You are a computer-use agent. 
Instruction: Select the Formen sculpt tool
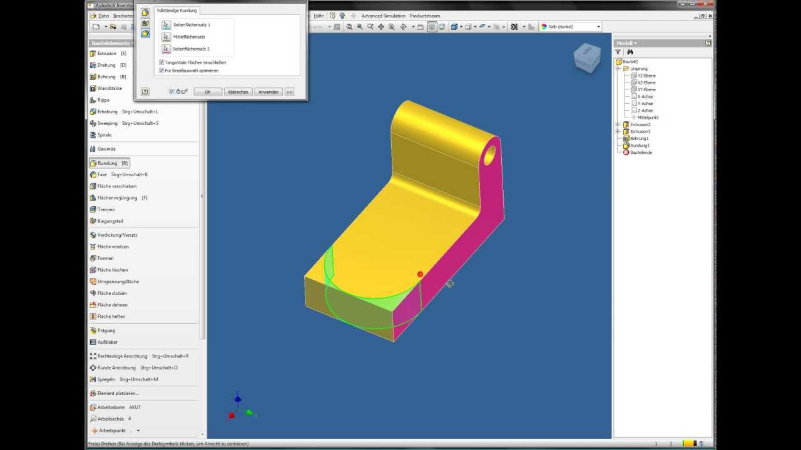(x=101, y=258)
